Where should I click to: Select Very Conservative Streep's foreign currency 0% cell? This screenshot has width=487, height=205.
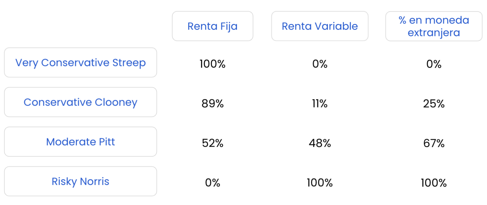click(434, 64)
